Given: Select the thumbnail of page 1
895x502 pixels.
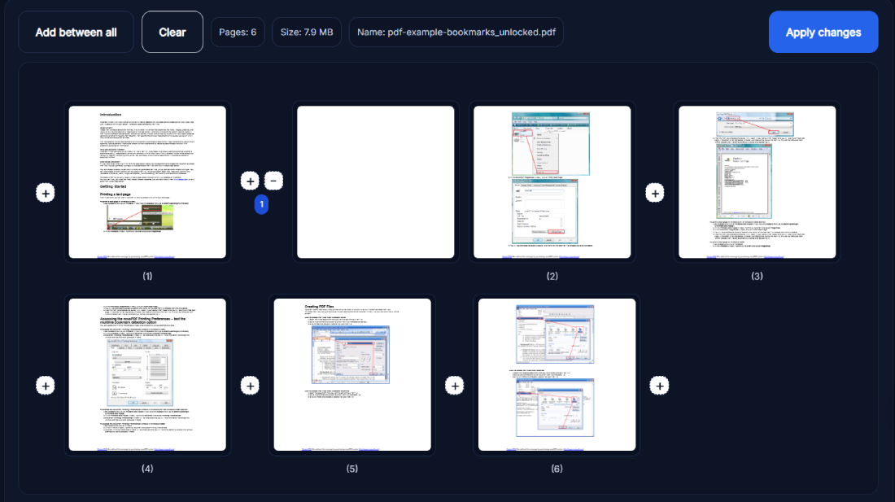Looking at the screenshot, I should pos(146,181).
